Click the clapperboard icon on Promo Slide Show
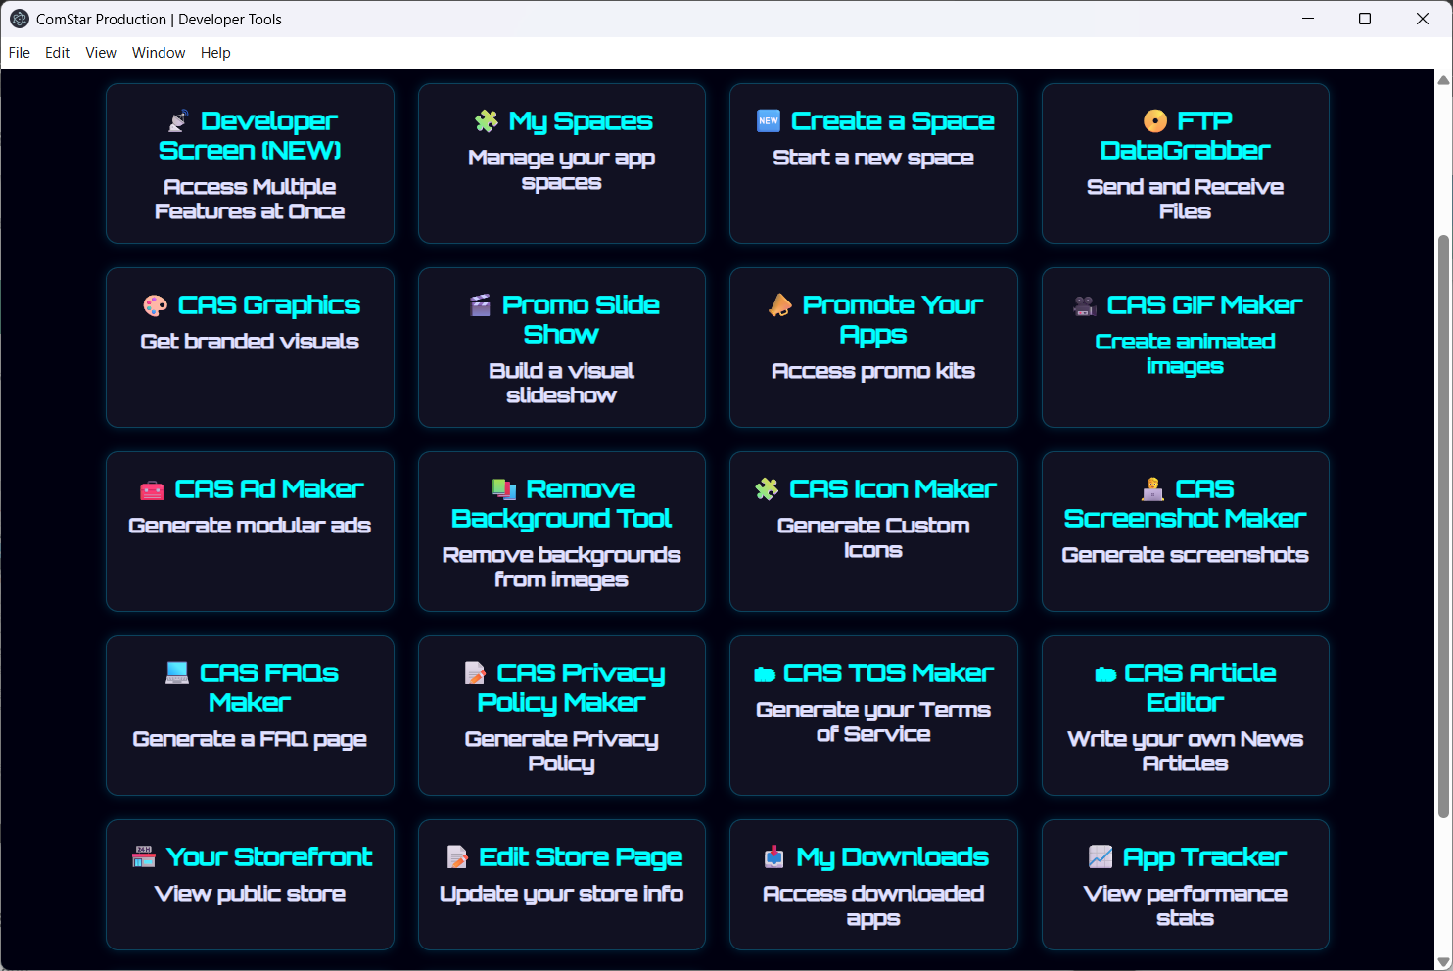The width and height of the screenshot is (1453, 971). click(479, 304)
